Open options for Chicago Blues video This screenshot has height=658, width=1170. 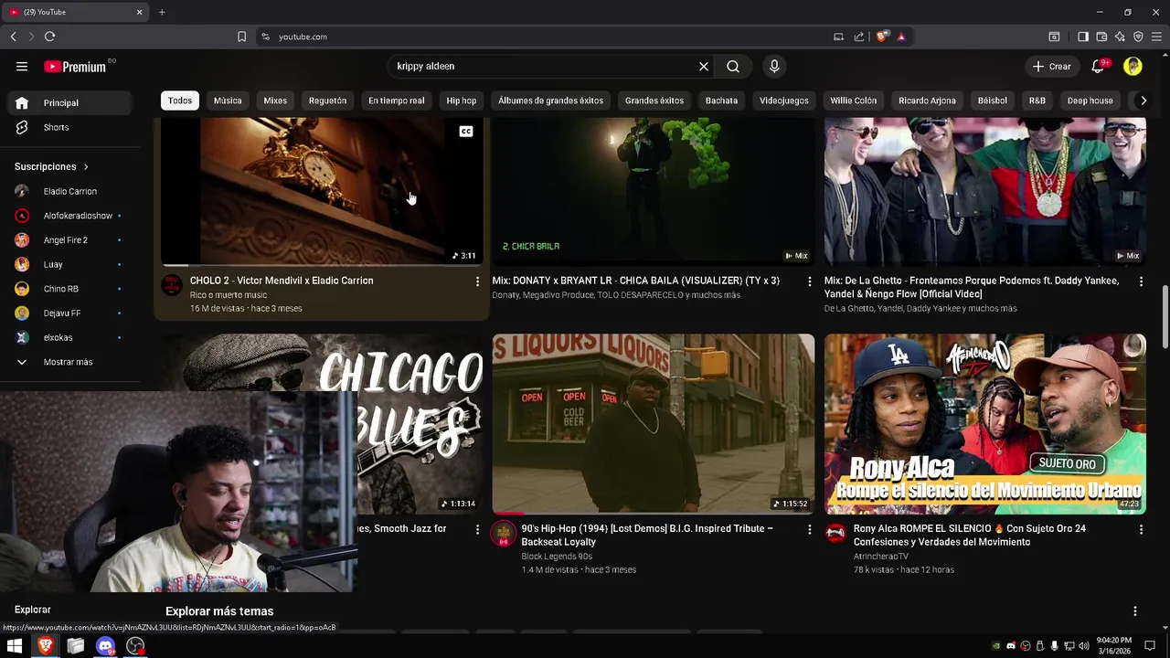click(x=477, y=529)
